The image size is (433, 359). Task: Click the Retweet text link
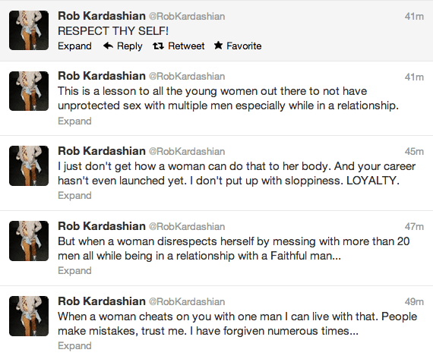(x=186, y=46)
